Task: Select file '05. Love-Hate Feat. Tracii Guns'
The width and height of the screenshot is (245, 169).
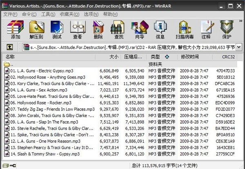Action: pyautogui.click(x=120, y=96)
